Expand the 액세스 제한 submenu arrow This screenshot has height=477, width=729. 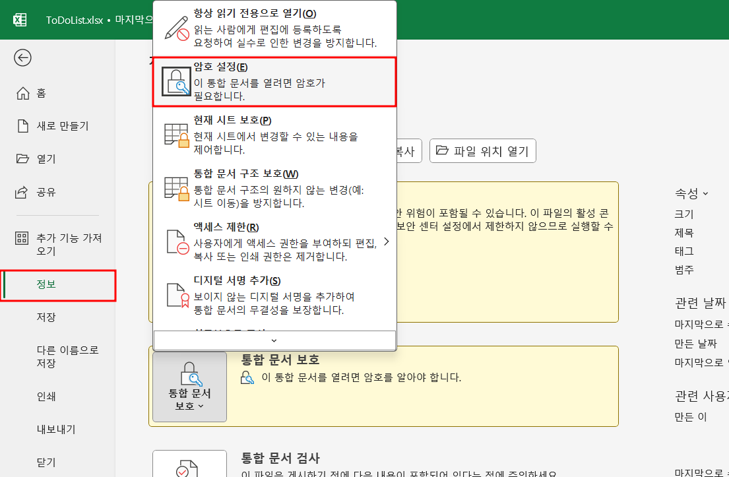tap(387, 241)
